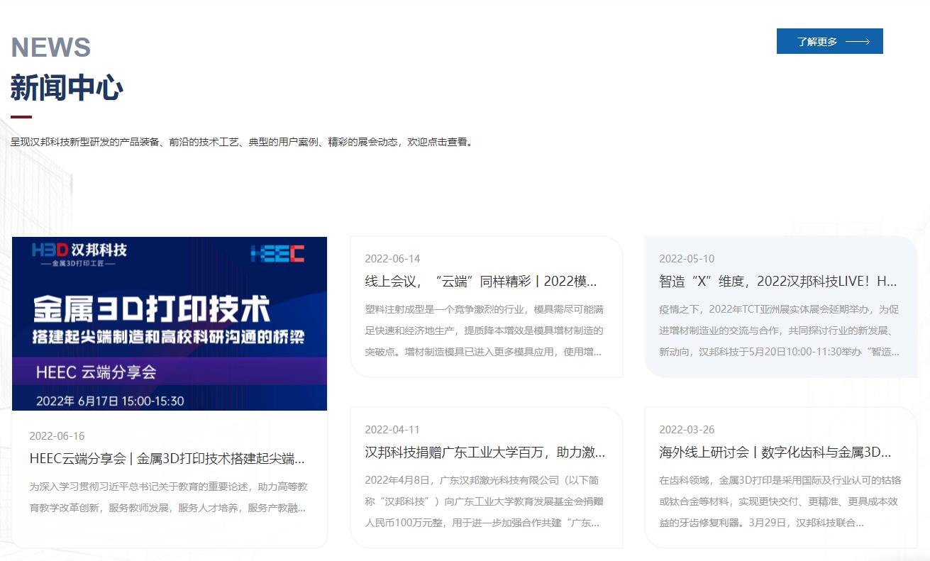Click the 了解更多 button
This screenshot has width=930, height=561.
tap(829, 41)
